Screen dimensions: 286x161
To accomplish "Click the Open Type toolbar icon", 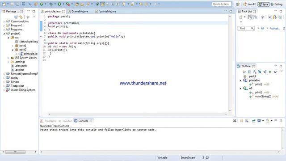I will tap(77, 4).
